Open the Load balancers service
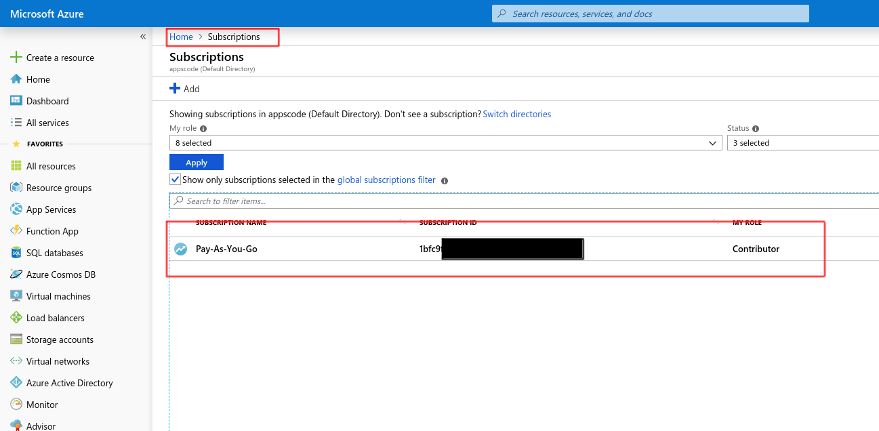Screen dimensions: 879x431 pos(56,317)
